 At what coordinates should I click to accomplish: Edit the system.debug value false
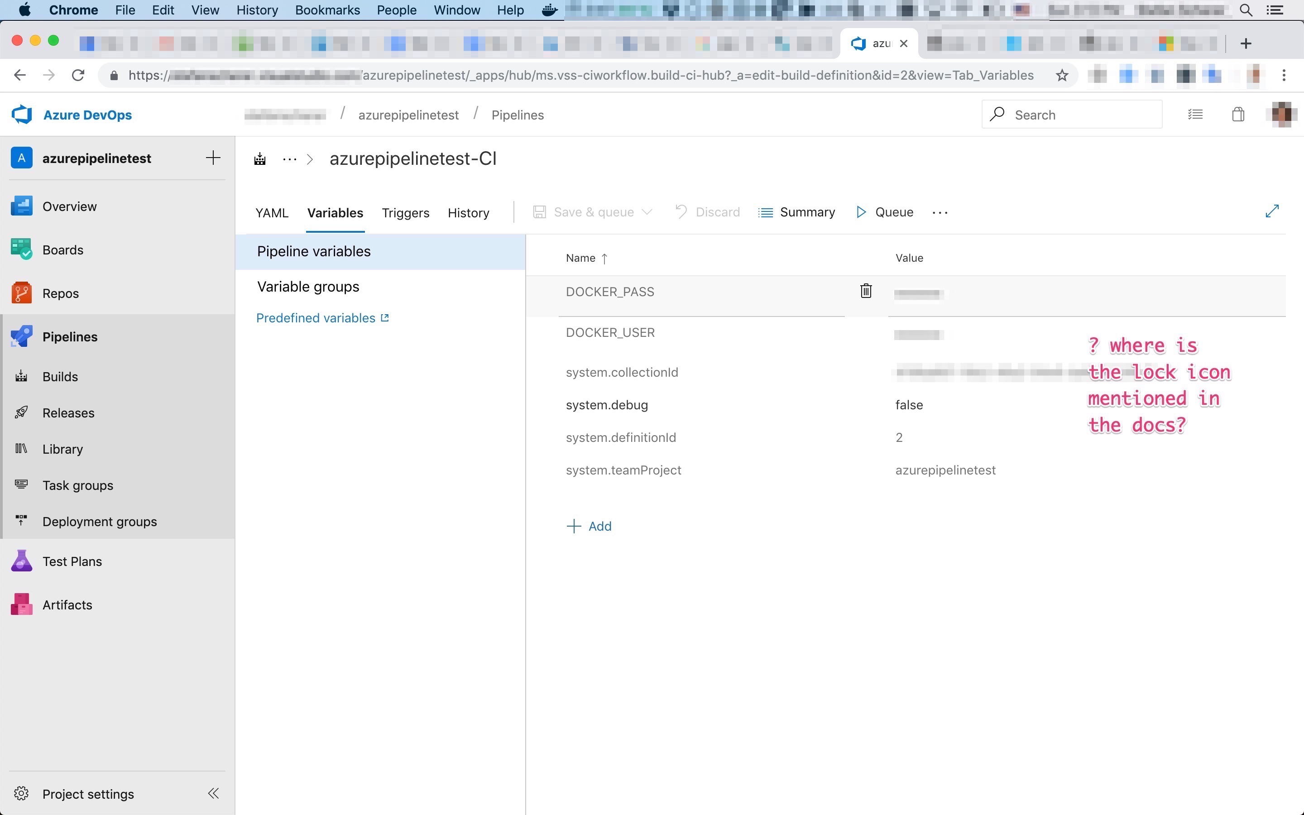[x=909, y=405]
